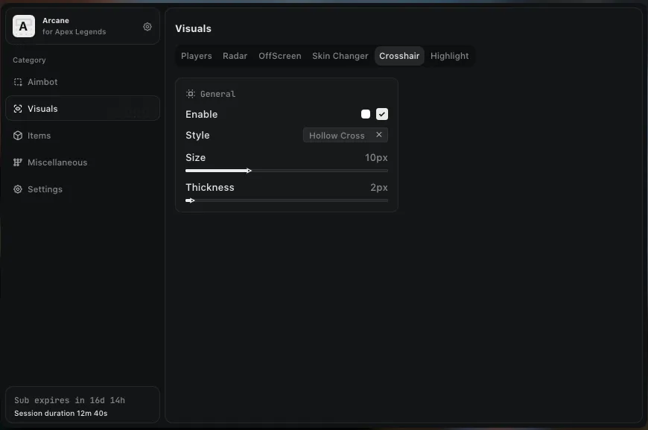Switch to the Skin Changer tab
The height and width of the screenshot is (430, 648).
pyautogui.click(x=340, y=56)
